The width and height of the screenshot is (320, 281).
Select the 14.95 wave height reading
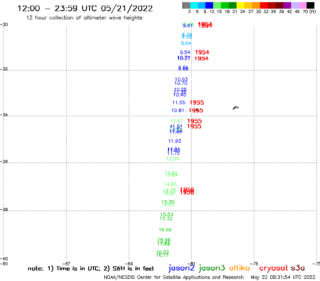tap(170, 184)
